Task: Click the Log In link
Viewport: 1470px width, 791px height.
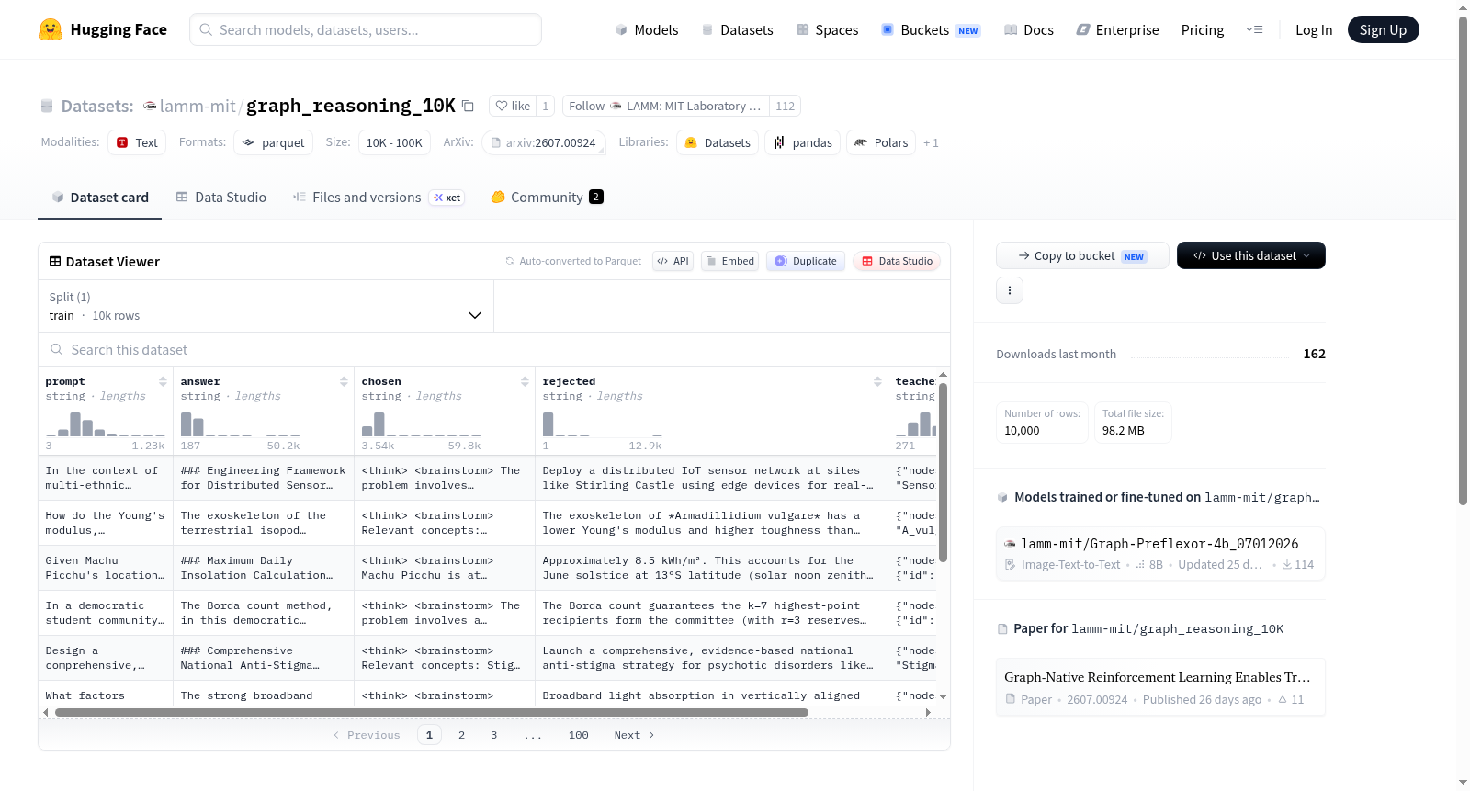Action: [1314, 30]
